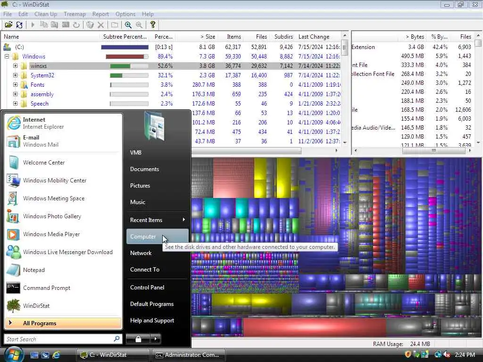Image resolution: width=483 pixels, height=362 pixels.
Task: Click the Delete to Recycle Bin icon
Action: coord(90,25)
